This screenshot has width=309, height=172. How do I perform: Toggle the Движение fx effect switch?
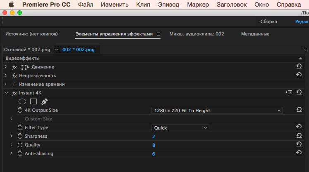coord(14,67)
